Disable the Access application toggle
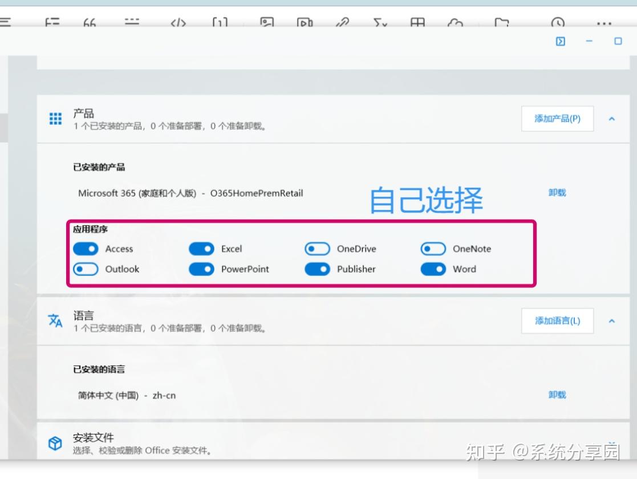This screenshot has height=479, width=637. (86, 249)
